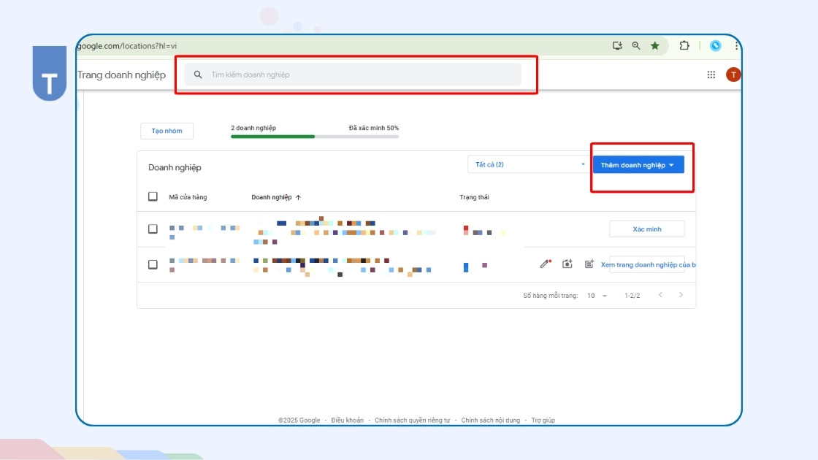
Task: Bookmark the page with the star icon
Action: (654, 45)
